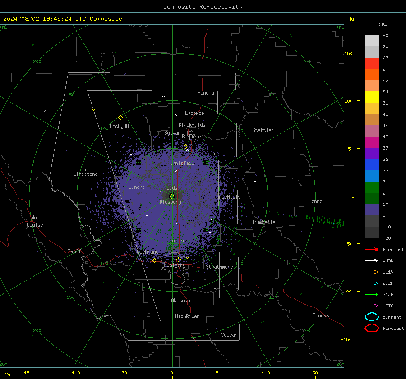Click the dBZ legend heading

click(383, 24)
